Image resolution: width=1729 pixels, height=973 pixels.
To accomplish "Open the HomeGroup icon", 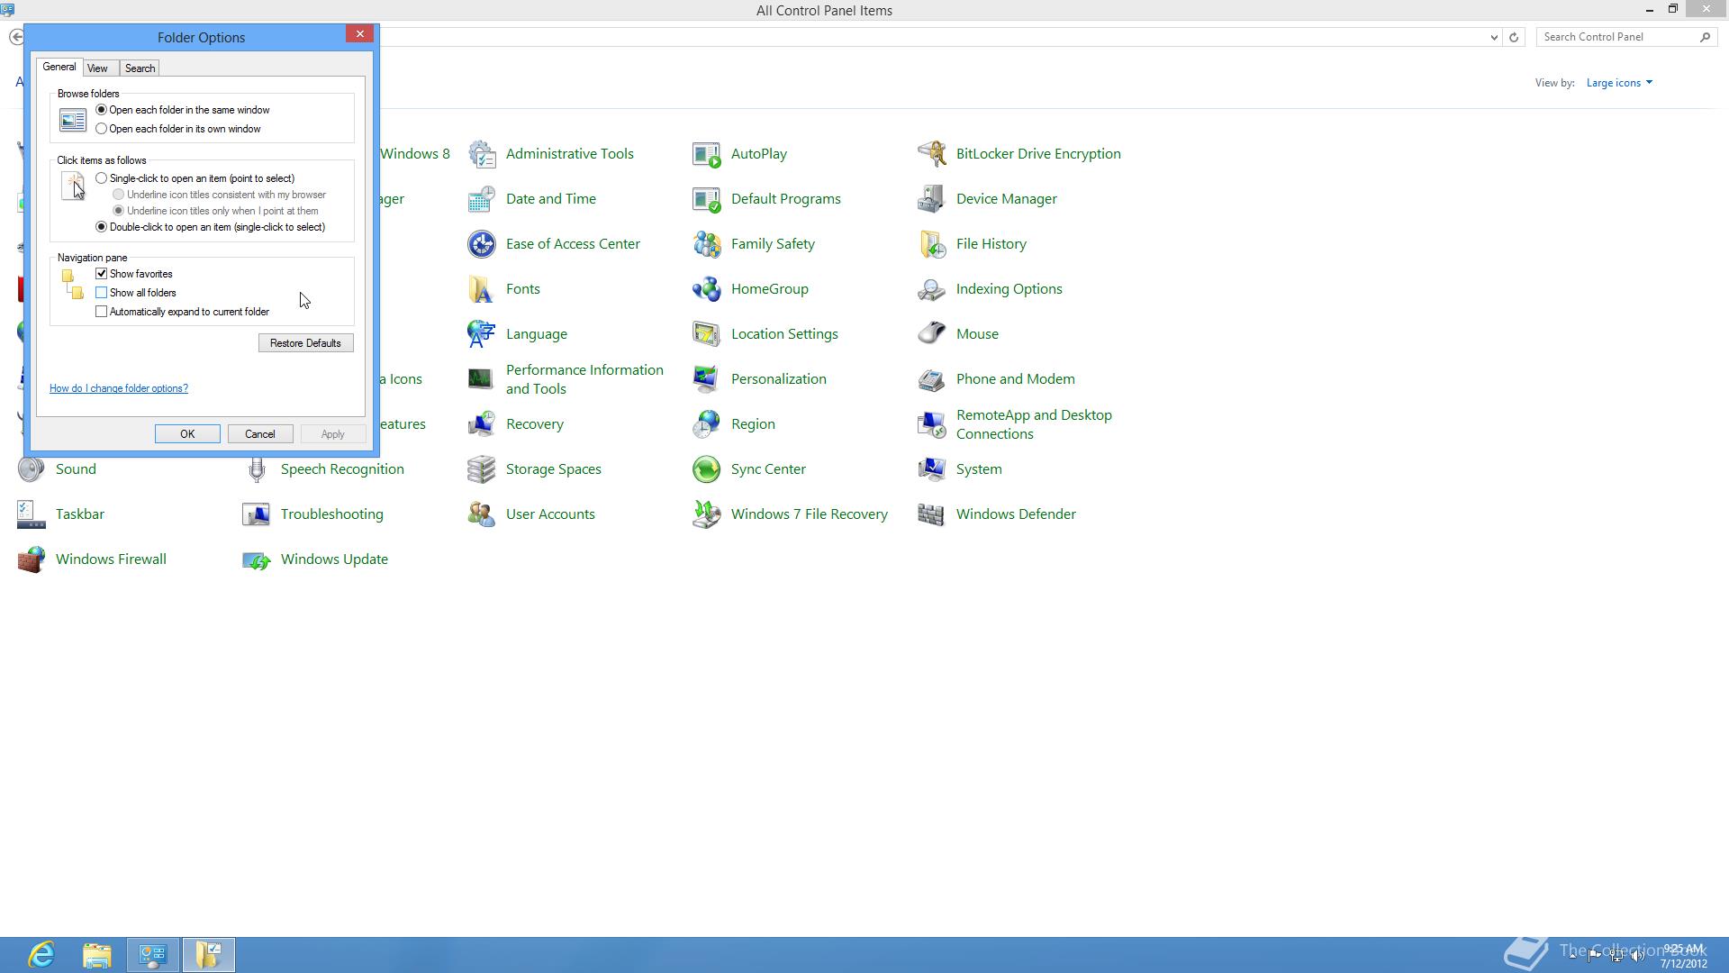I will click(x=707, y=289).
